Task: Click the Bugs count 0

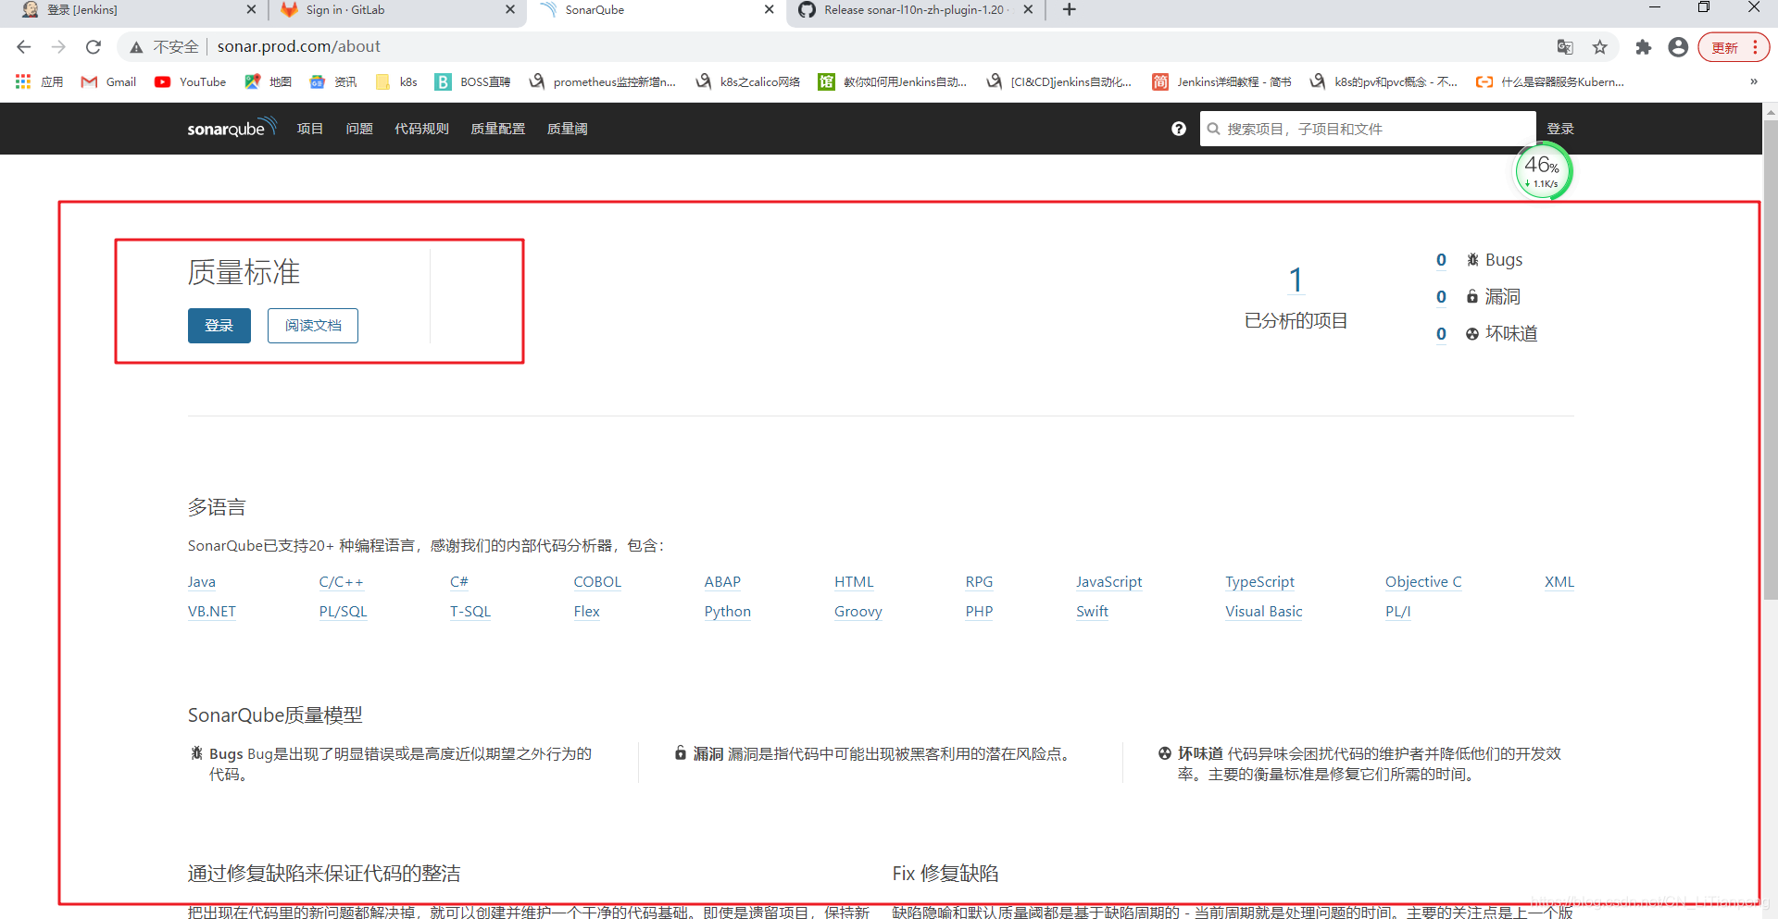Action: pyautogui.click(x=1441, y=260)
